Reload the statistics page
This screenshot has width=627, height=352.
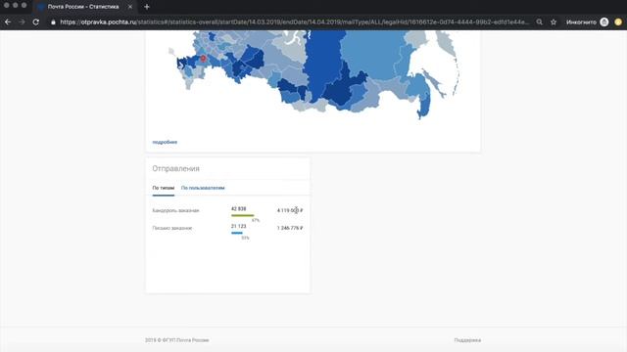pos(36,22)
